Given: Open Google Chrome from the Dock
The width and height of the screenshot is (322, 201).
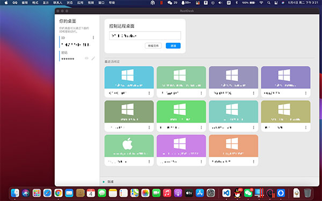Looking at the screenshot, I should [x=58, y=193].
